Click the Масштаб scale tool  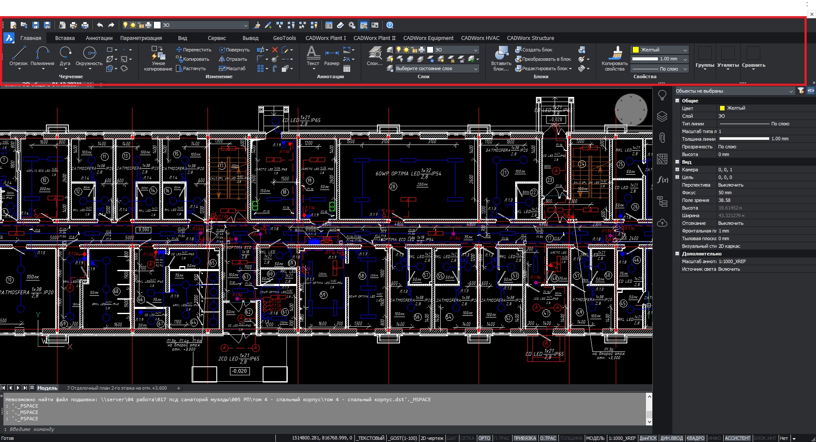click(x=232, y=68)
